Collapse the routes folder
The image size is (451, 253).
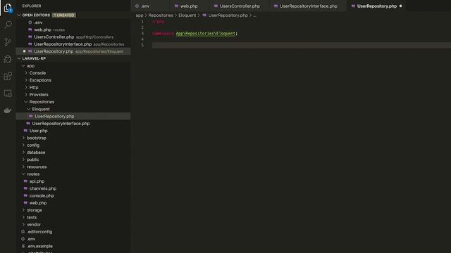23,174
